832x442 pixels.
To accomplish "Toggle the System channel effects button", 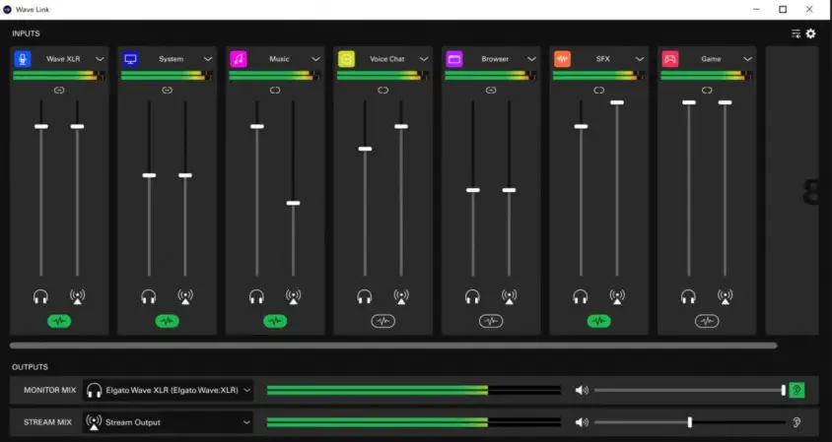I will click(x=168, y=321).
